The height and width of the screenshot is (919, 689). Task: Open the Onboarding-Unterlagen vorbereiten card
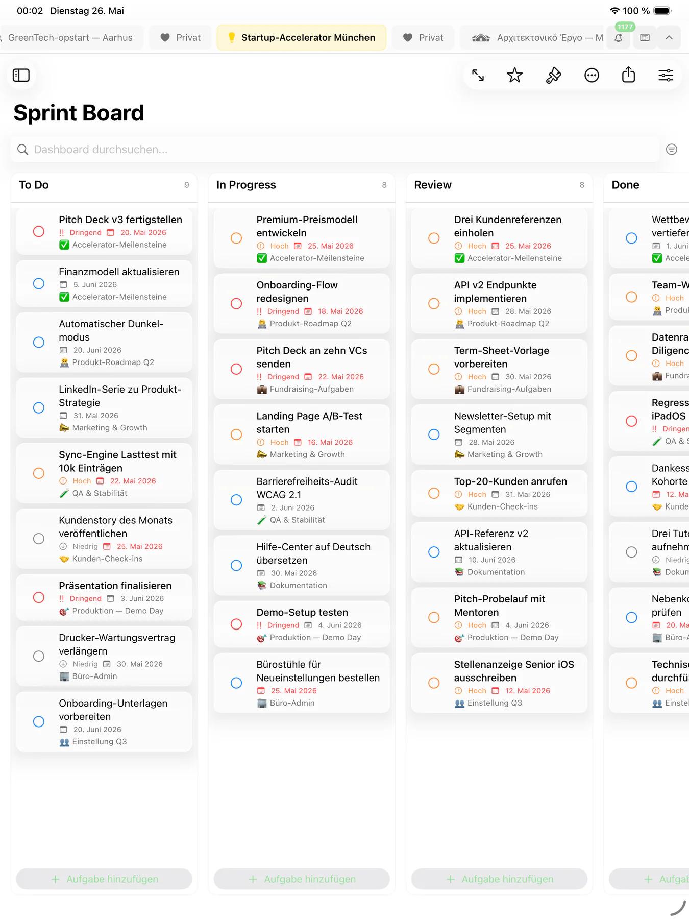coord(104,721)
